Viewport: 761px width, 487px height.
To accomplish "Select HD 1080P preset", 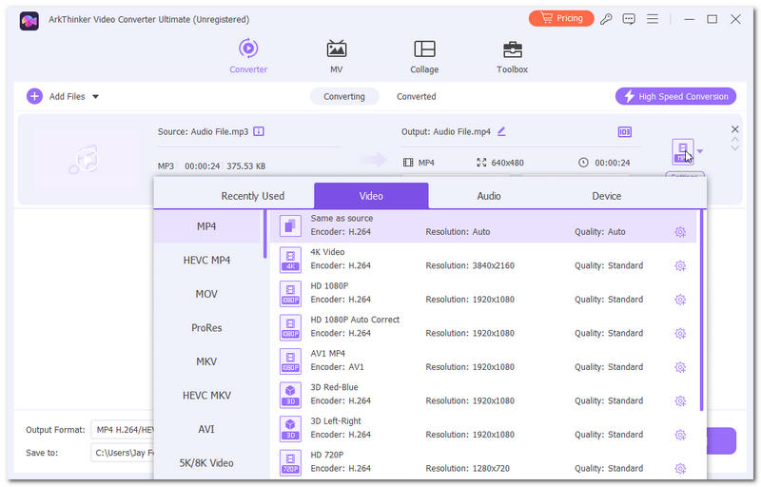I will click(483, 293).
